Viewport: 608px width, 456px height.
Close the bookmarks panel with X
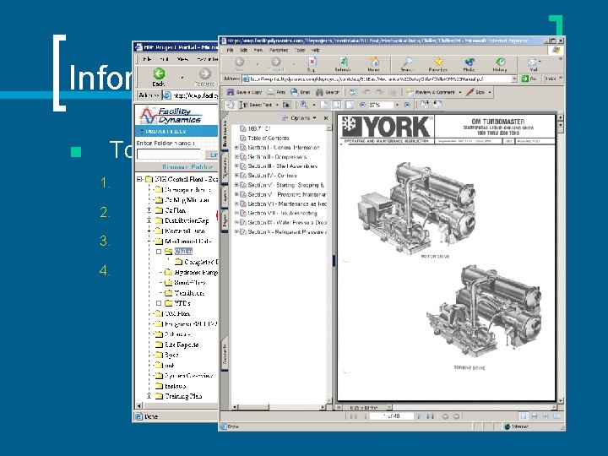pyautogui.click(x=326, y=118)
